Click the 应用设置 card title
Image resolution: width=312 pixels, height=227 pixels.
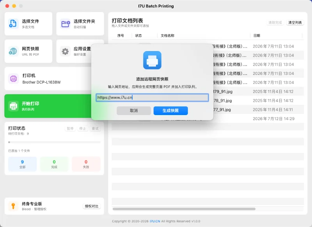point(82,49)
